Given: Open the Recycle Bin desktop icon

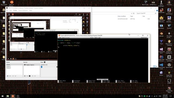Looking at the screenshot, I should coord(4,3).
